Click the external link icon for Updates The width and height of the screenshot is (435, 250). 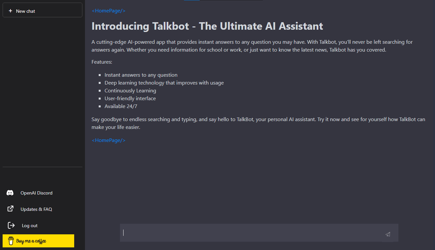pos(10,209)
